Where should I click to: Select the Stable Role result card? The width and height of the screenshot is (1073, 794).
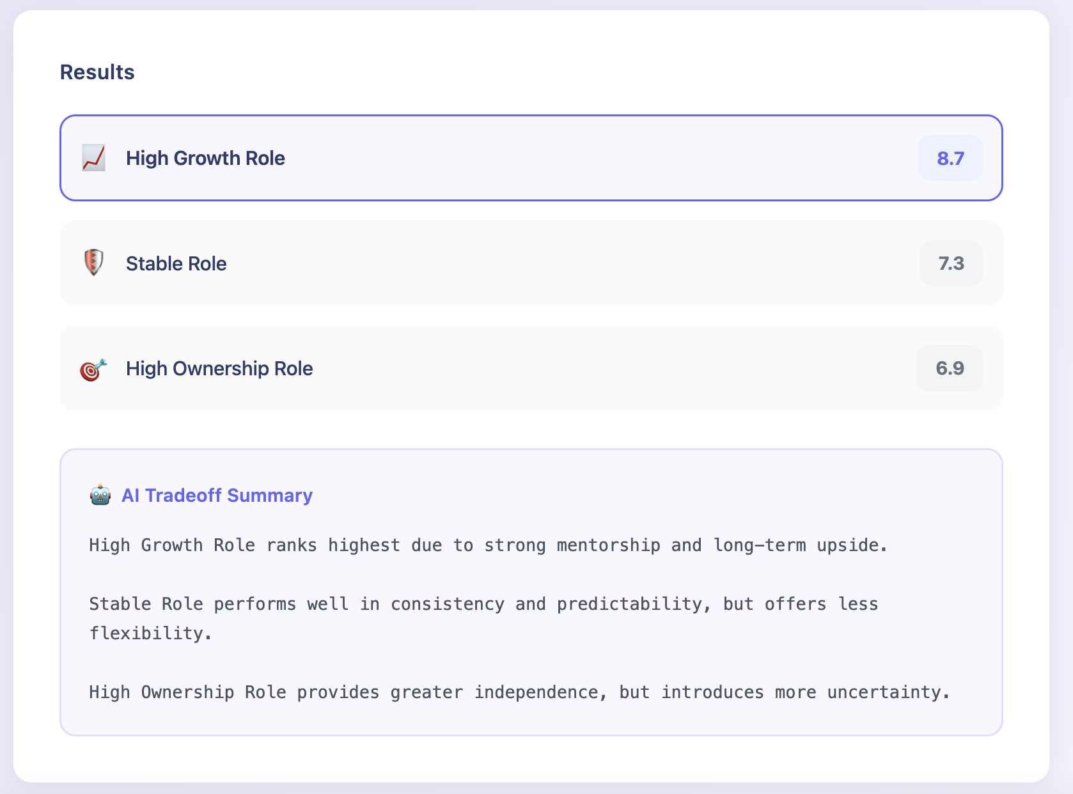pos(448,263)
